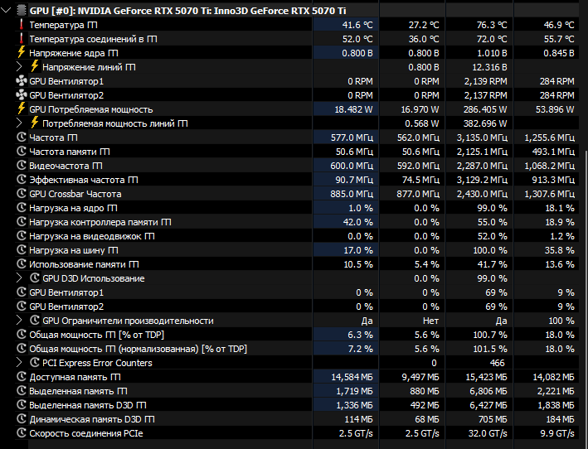Screen dimensions: 588x449
Task: Expand PCI Express Error Counters
Action: click(21, 363)
